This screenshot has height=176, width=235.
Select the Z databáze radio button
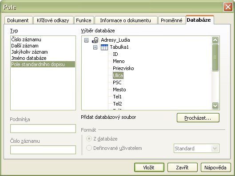click(89, 139)
